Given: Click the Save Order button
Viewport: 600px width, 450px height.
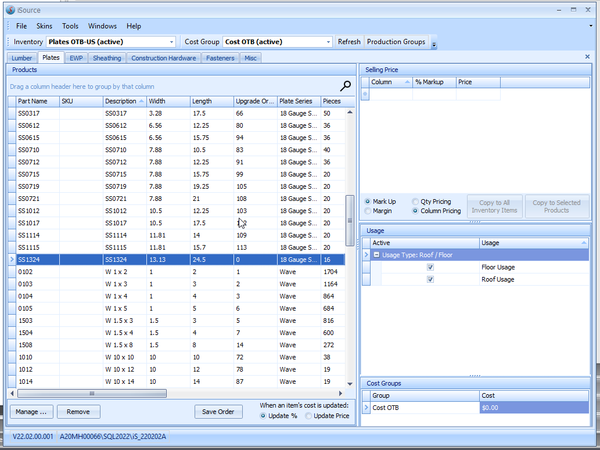Looking at the screenshot, I should point(218,412).
